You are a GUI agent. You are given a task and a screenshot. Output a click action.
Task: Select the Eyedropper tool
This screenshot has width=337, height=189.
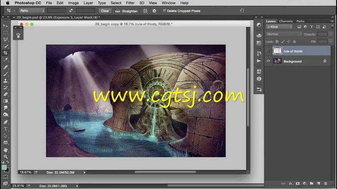point(5,60)
